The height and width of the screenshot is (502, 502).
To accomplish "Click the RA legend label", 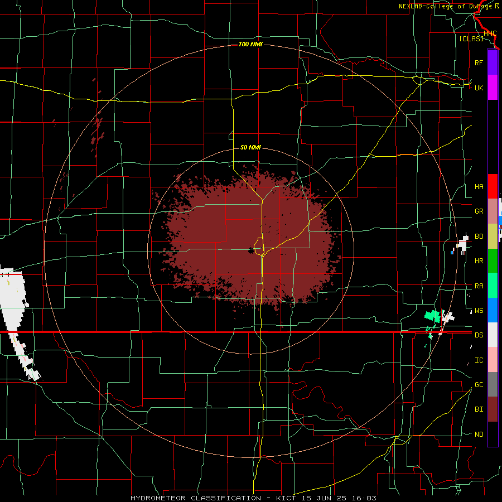I will [479, 286].
